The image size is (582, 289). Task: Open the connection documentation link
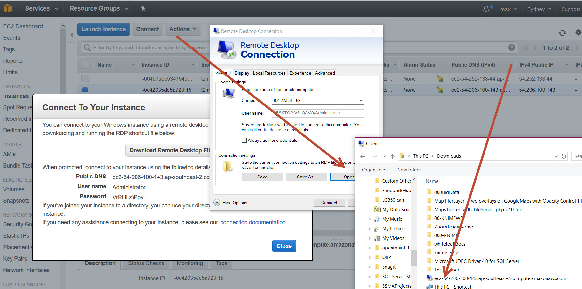[x=253, y=222]
